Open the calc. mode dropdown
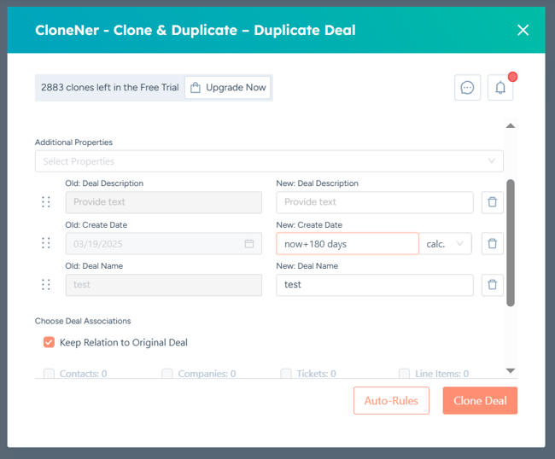Image resolution: width=555 pixels, height=459 pixels. click(446, 244)
